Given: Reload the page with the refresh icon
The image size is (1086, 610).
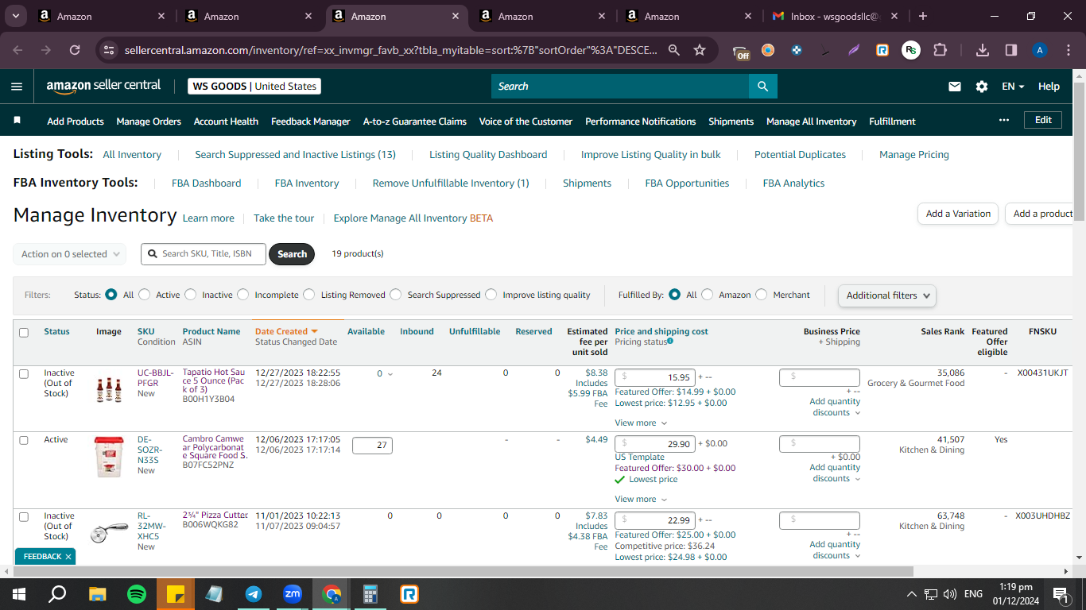Looking at the screenshot, I should pyautogui.click(x=75, y=50).
